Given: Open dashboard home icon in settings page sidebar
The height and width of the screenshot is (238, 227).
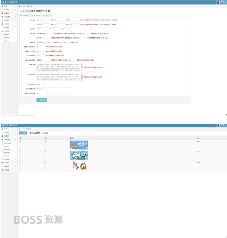Looking at the screenshot, I should pos(3,6).
